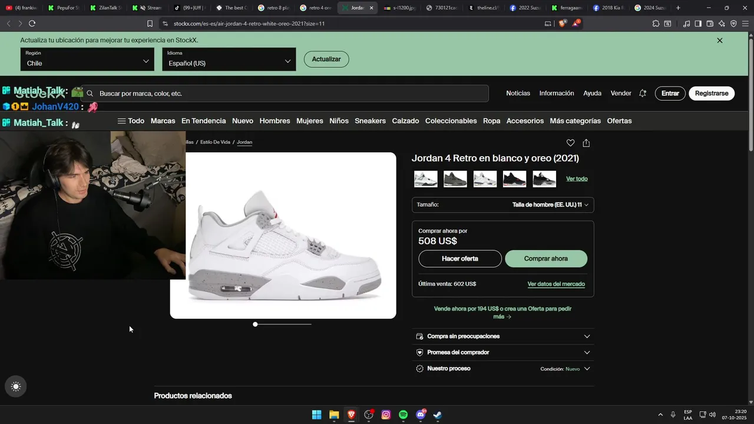This screenshot has height=424, width=754.
Task: Expand Nuestro proceso section
Action: (502, 369)
